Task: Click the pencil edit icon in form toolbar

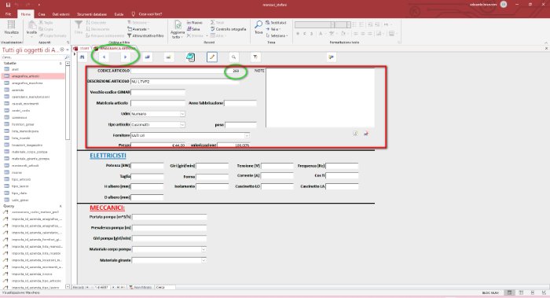Action: coord(212,57)
